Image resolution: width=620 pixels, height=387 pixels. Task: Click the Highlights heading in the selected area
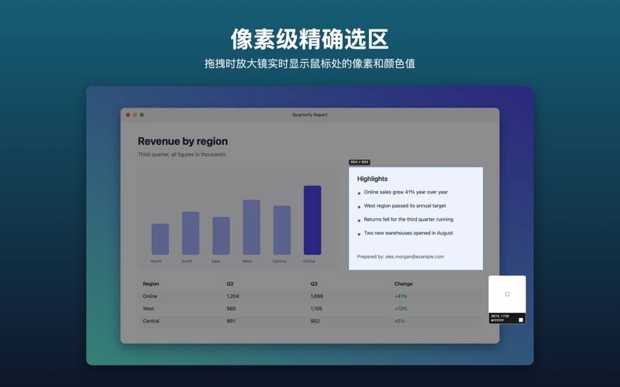(x=373, y=179)
